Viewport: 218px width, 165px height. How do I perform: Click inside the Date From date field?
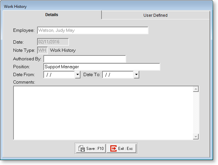point(59,75)
